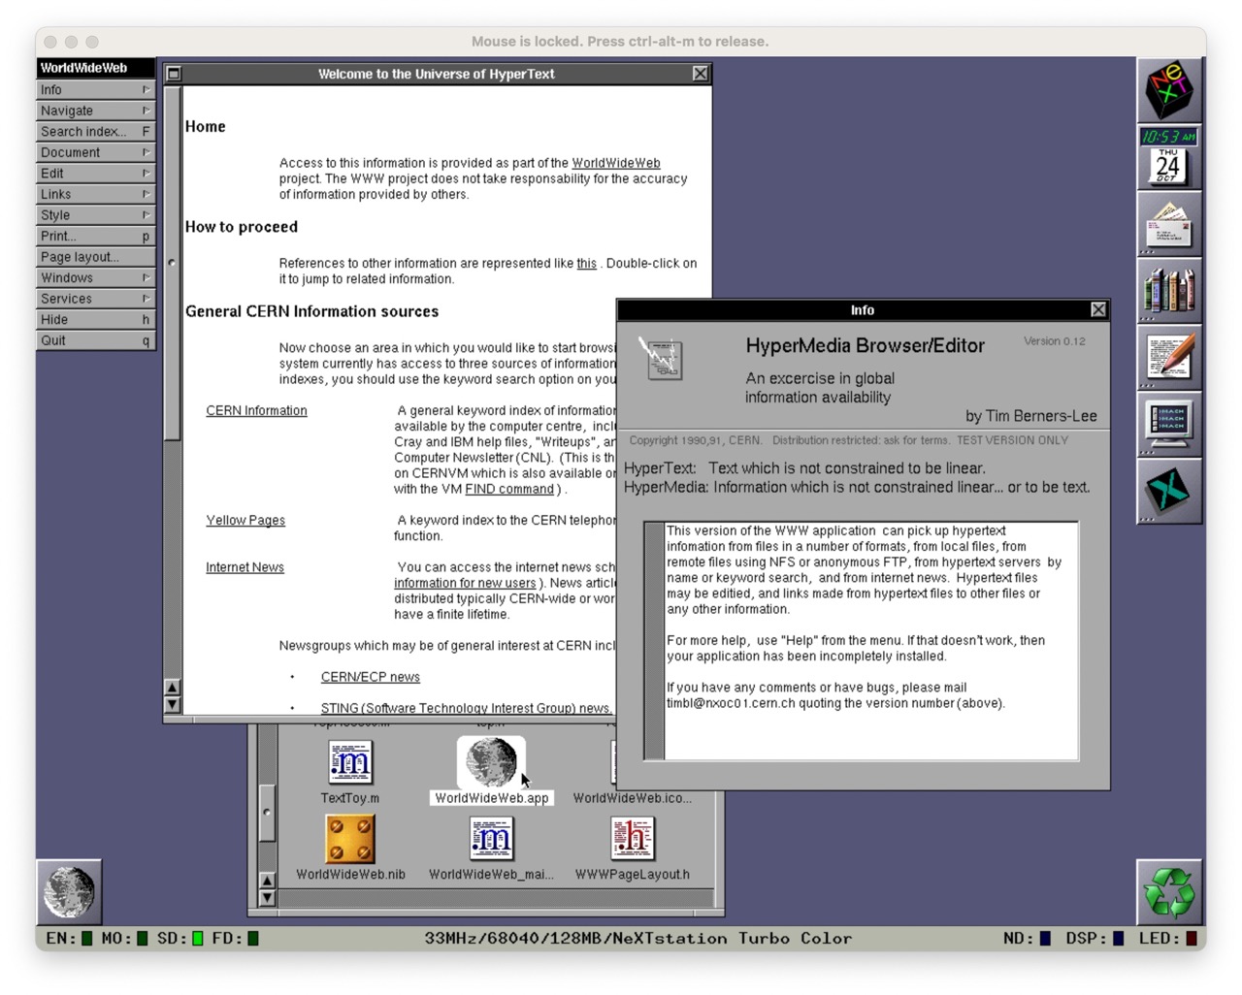The width and height of the screenshot is (1242, 995).
Task: Select the WorldWideWeb_mai... source file icon
Action: click(491, 839)
